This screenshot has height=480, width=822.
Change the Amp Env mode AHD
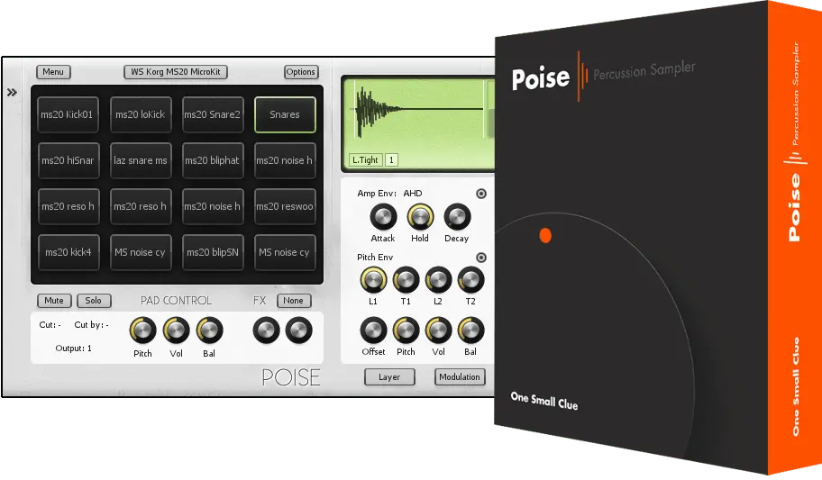tap(413, 194)
